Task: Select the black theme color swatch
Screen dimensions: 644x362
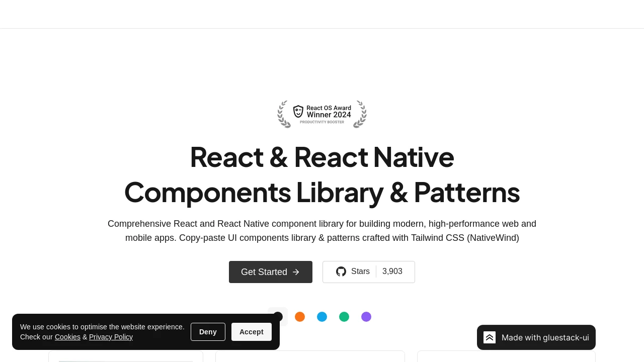Action: 278,317
